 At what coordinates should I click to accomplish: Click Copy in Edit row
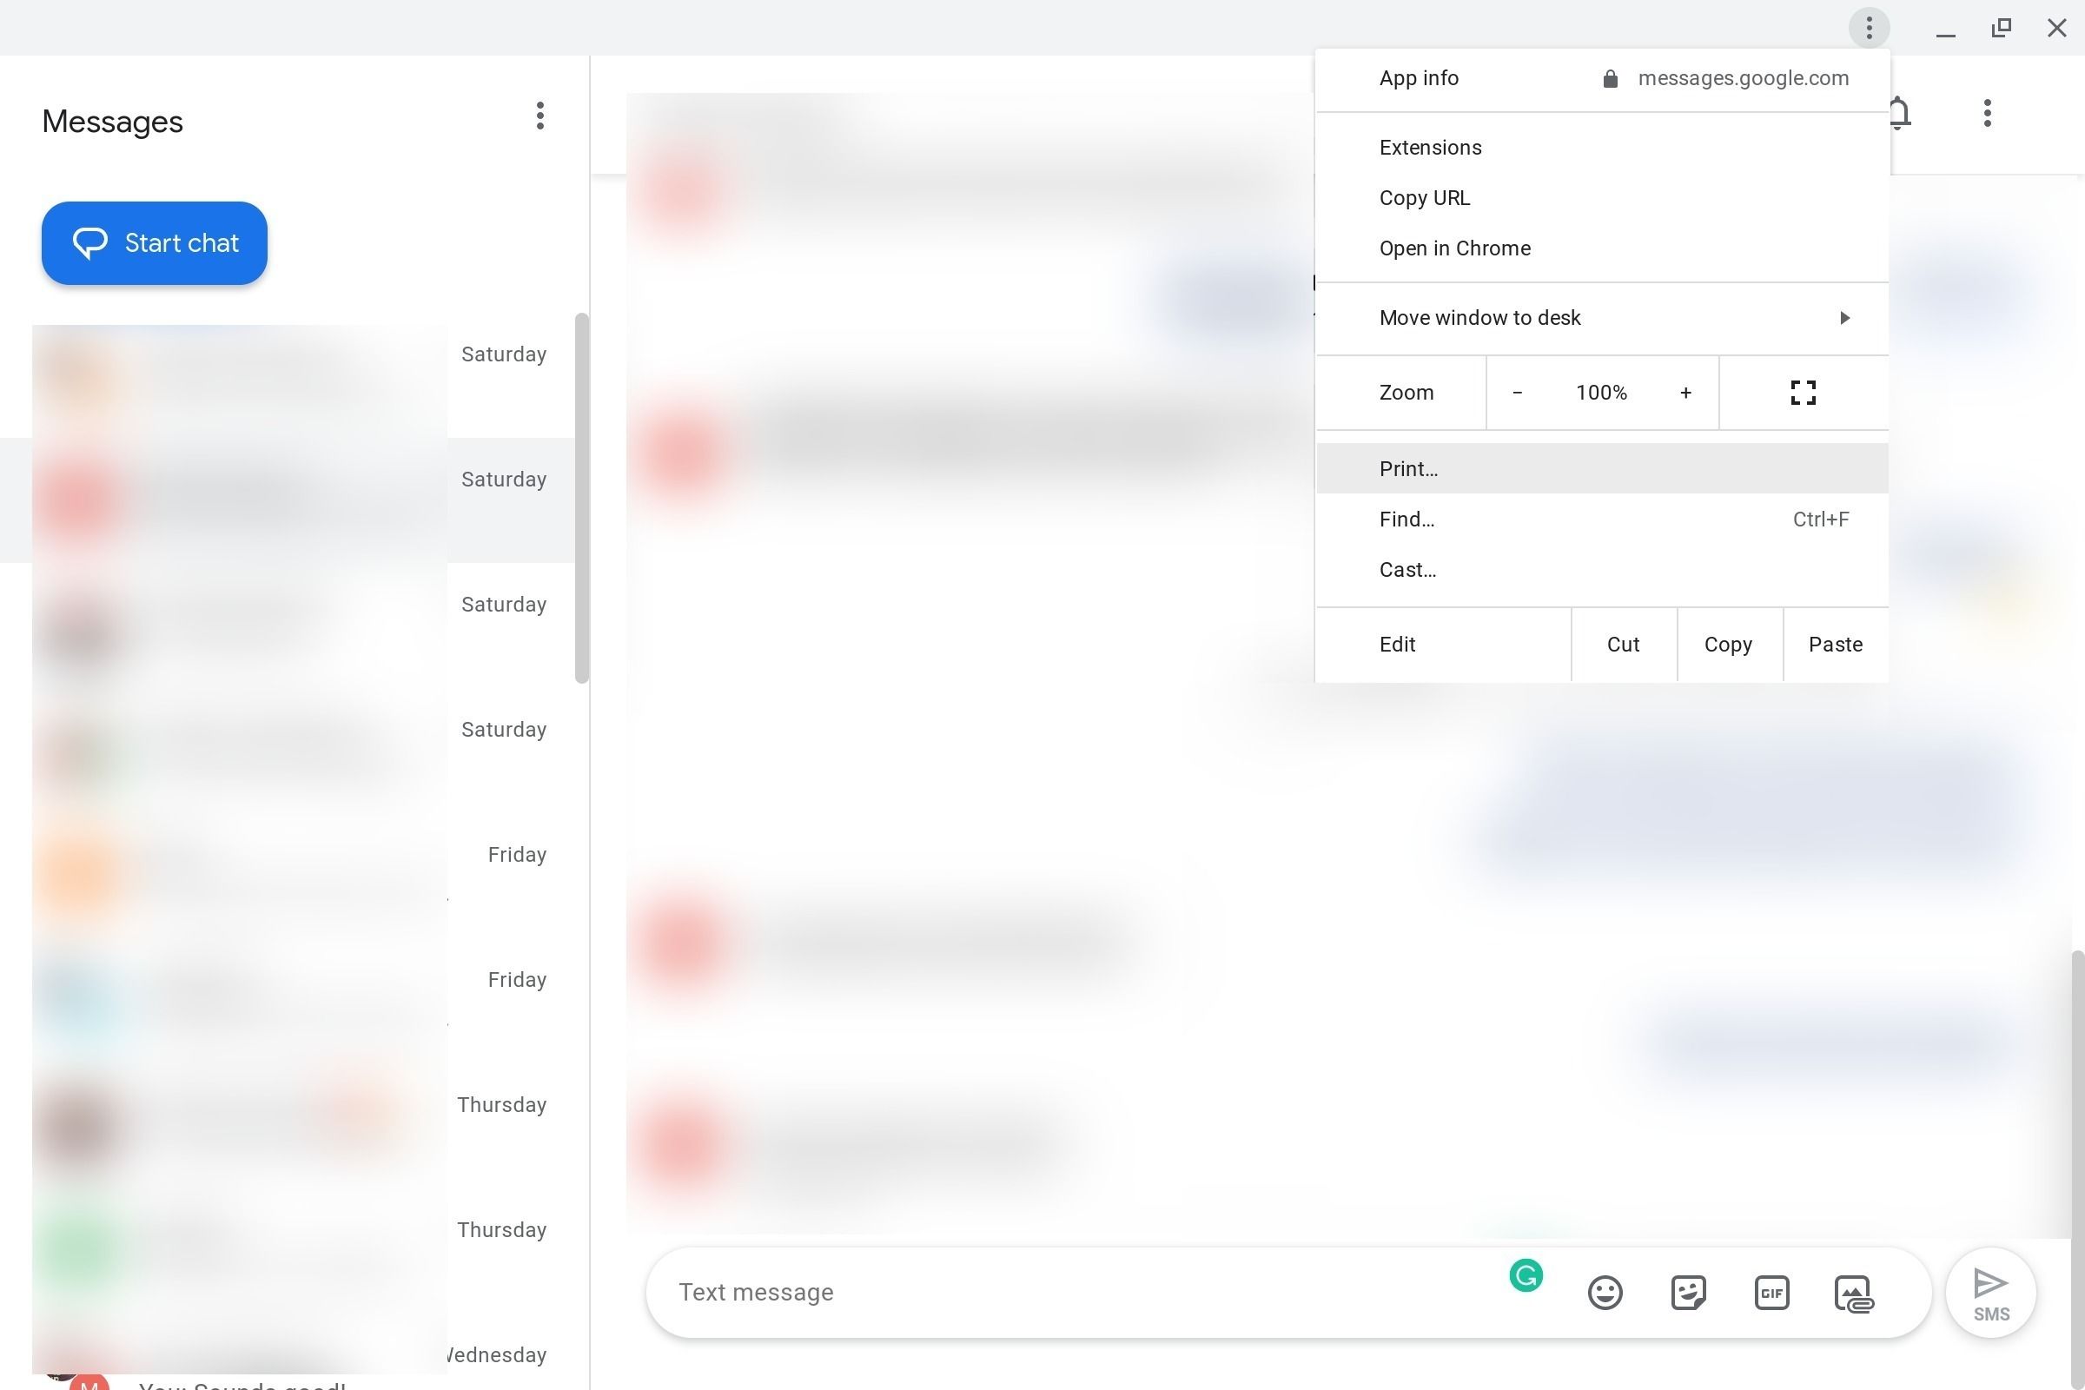point(1728,645)
